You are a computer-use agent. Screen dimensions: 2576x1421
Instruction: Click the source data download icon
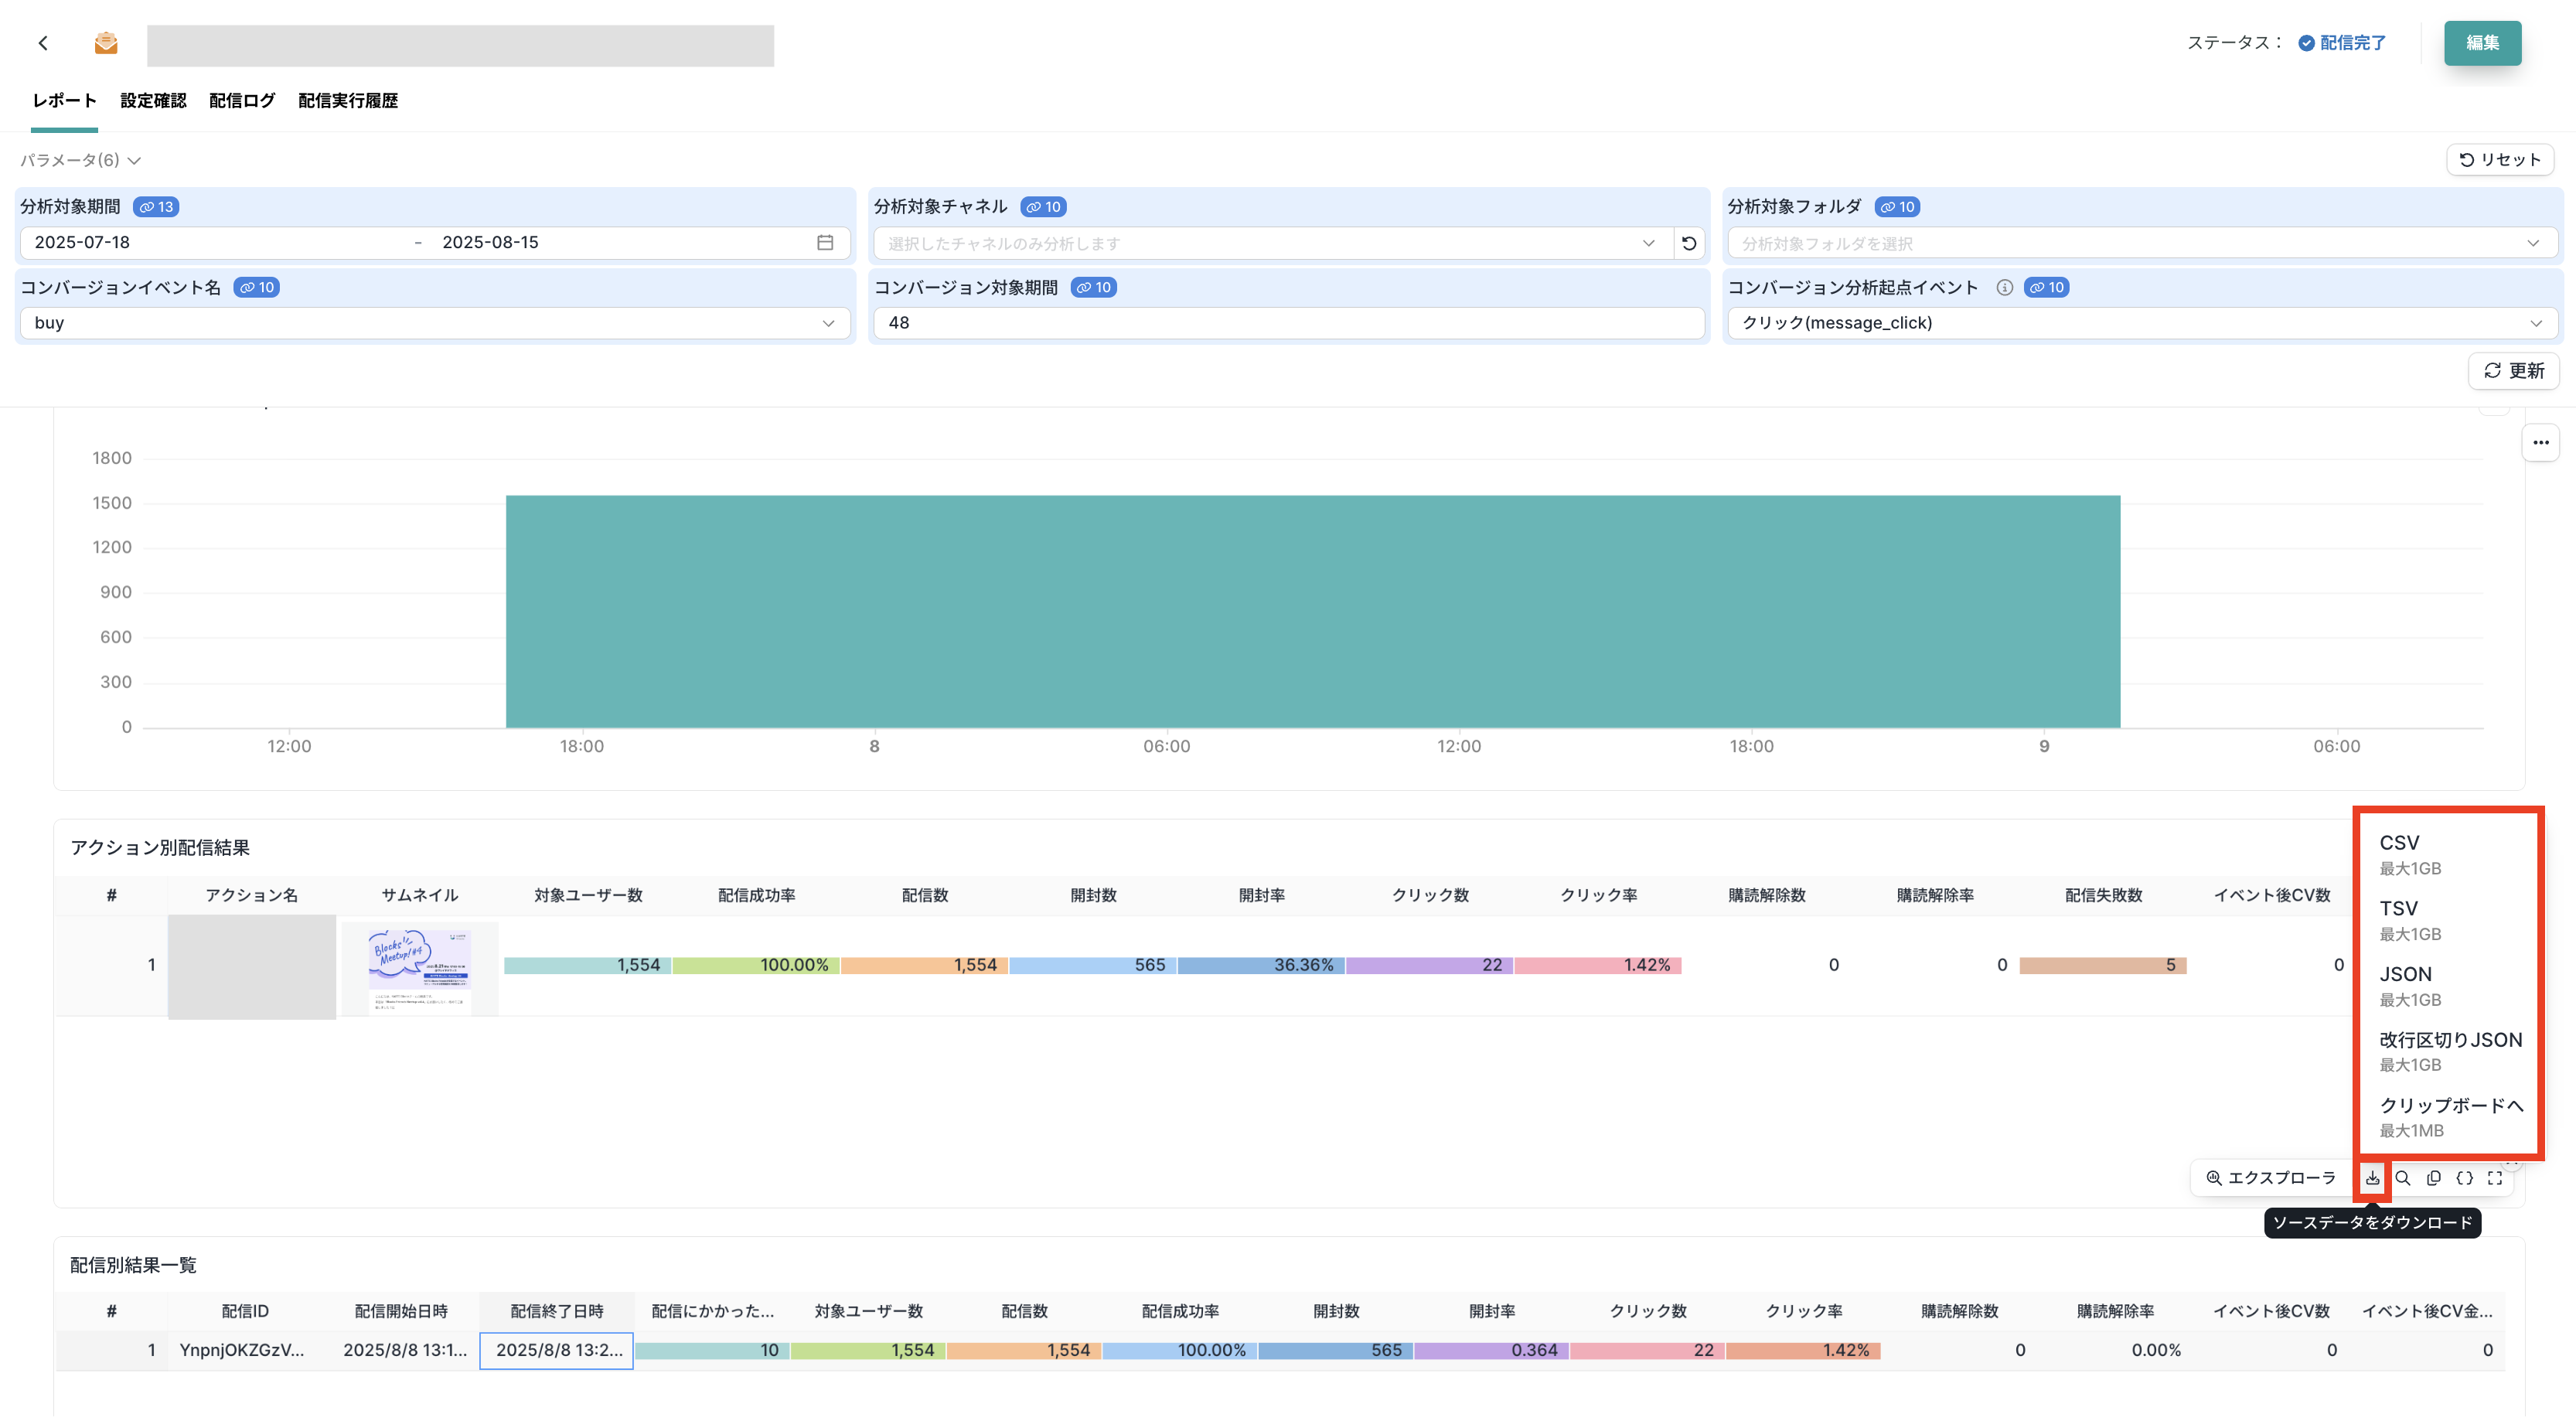pos(2372,1178)
